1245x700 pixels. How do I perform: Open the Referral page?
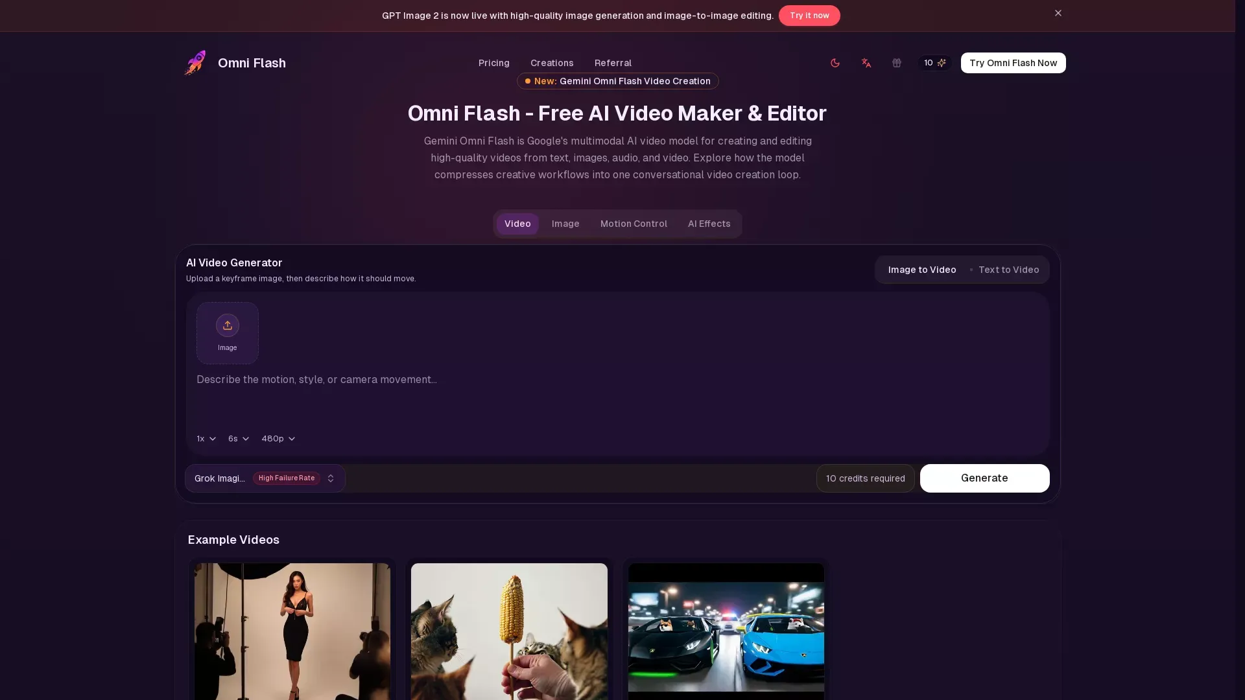613,63
